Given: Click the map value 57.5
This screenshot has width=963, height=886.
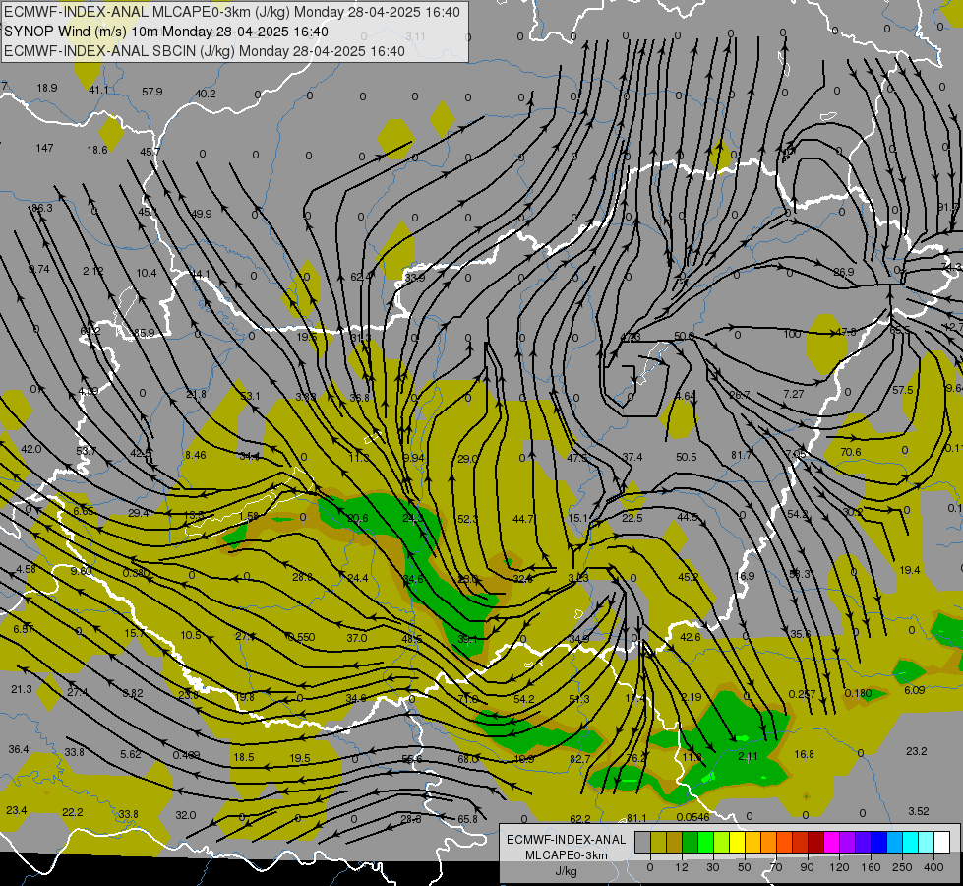Looking at the screenshot, I should 903,391.
